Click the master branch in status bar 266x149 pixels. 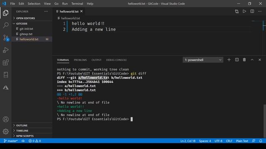click(x=10, y=141)
